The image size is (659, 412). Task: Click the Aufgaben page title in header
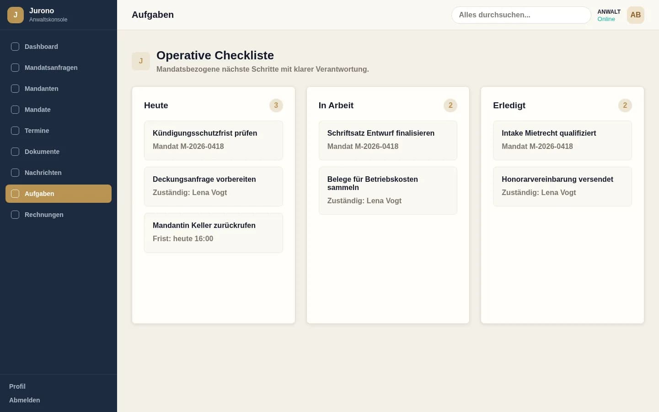153,15
